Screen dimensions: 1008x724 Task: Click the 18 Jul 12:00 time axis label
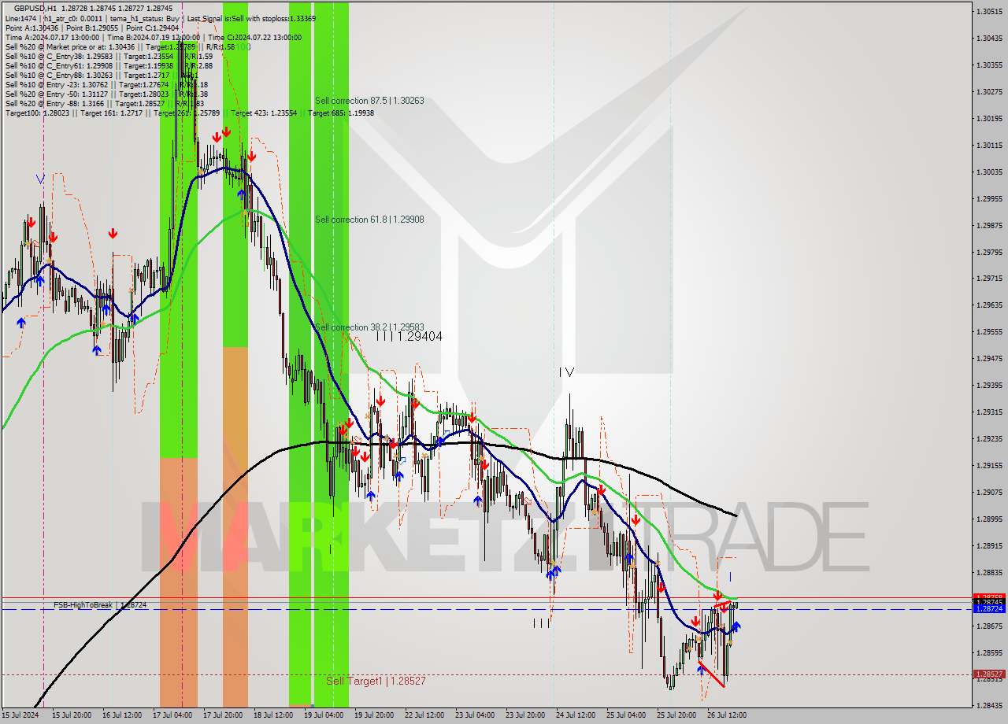(273, 715)
